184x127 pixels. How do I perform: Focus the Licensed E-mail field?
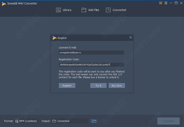click(91, 53)
